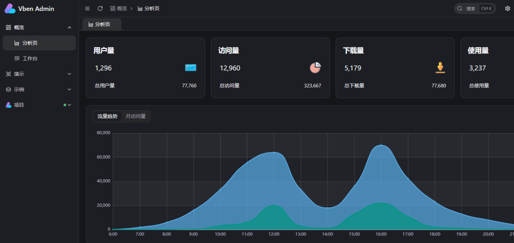Switch to the 流量趋势 chart tab
514x243 pixels.
click(x=108, y=116)
